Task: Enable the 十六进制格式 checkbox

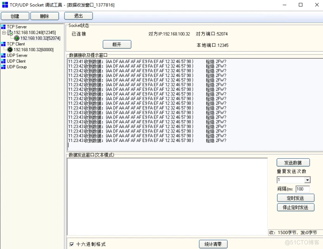Action: click(x=72, y=244)
